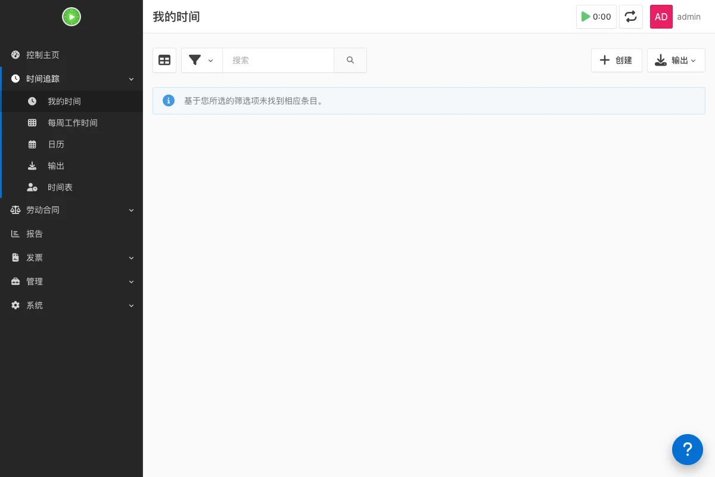Expand the 发票 menu section

pos(71,258)
